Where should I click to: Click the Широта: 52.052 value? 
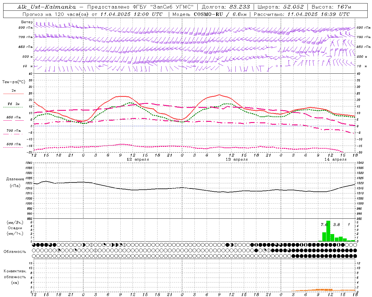point(280,7)
